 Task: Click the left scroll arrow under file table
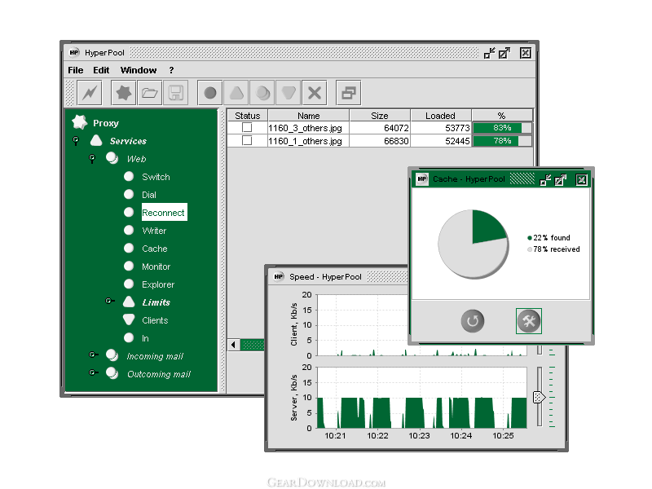click(234, 345)
